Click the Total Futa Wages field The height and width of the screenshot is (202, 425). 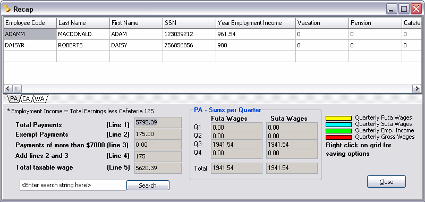click(x=236, y=168)
